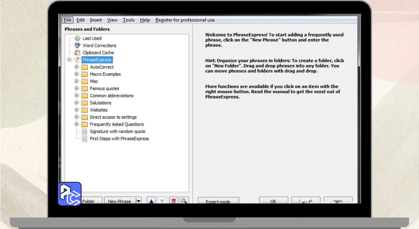
Task: Select the 'Word Corrections' tree label
Action: [x=100, y=45]
